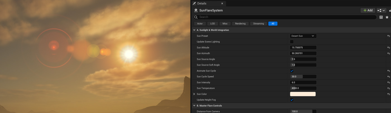Uncheck Update Height Fog
The image size is (391, 113).
pos(292,100)
